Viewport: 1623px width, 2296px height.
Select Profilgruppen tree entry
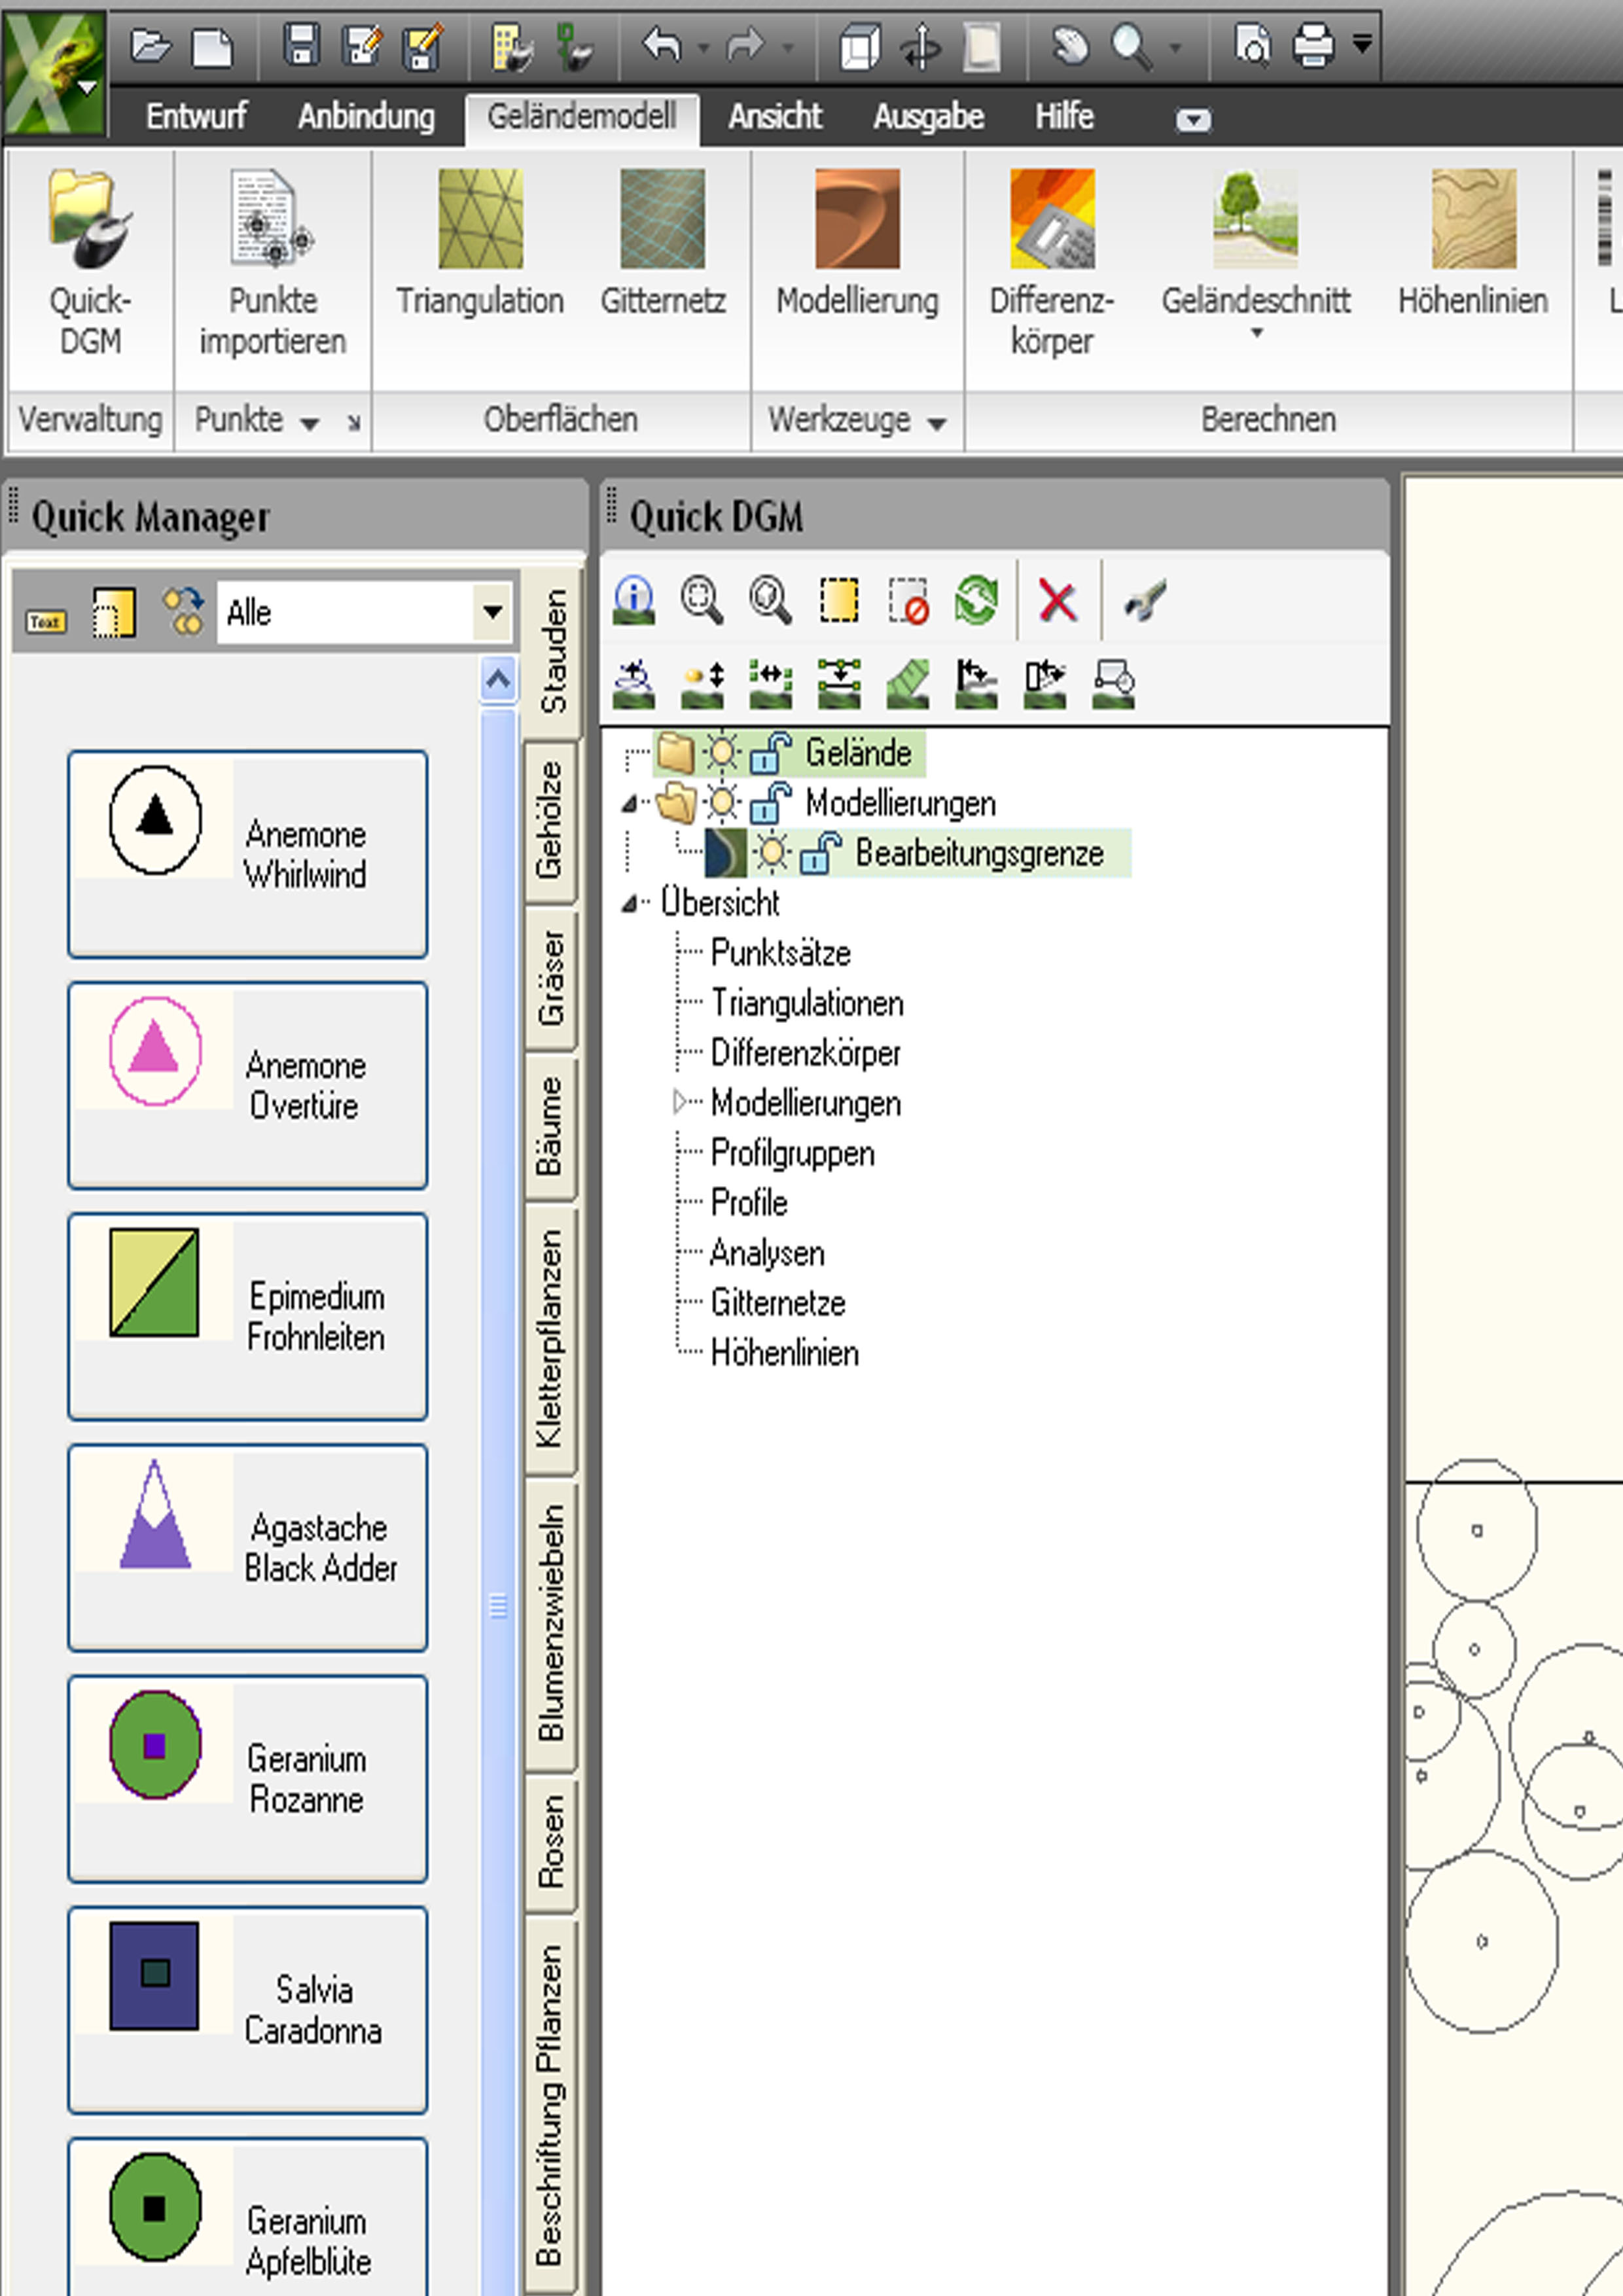point(793,1153)
